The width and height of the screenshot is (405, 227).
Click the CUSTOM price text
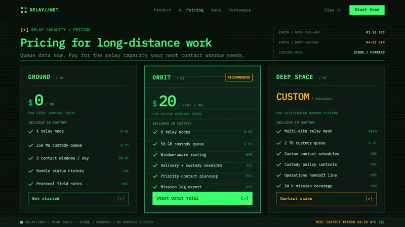click(293, 97)
